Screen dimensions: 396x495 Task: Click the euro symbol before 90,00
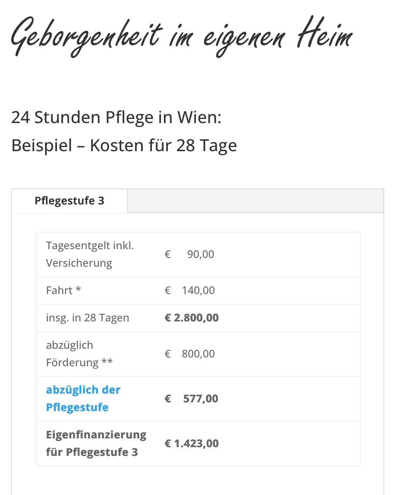[167, 254]
